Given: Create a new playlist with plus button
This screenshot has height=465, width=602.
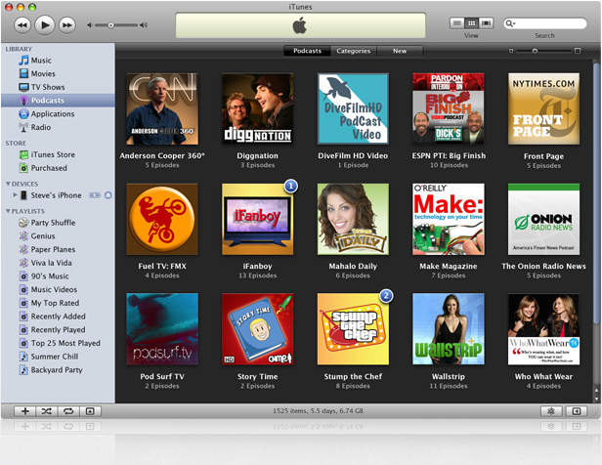Looking at the screenshot, I should (25, 411).
